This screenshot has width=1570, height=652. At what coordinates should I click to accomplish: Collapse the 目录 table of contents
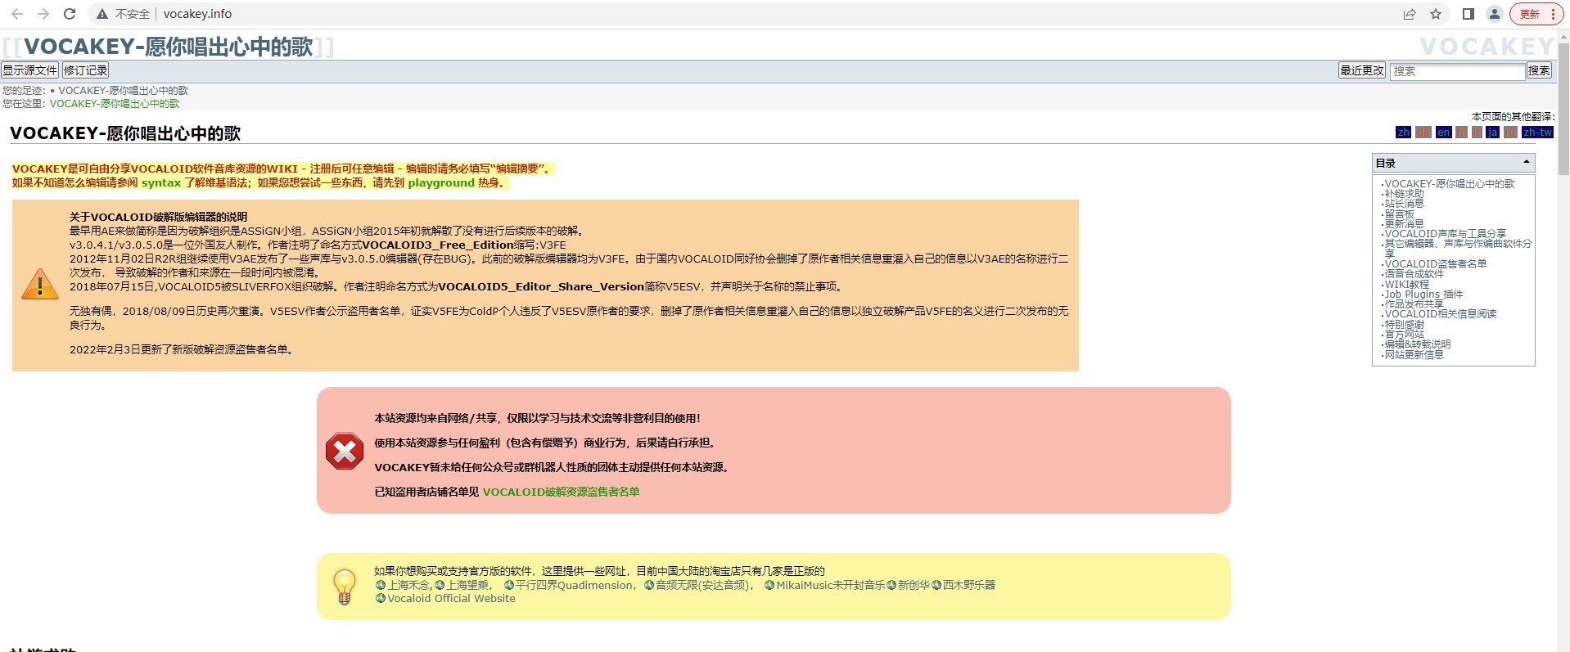pyautogui.click(x=1526, y=162)
